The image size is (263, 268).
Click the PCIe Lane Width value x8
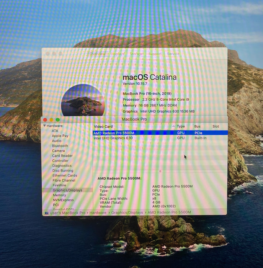[154, 198]
